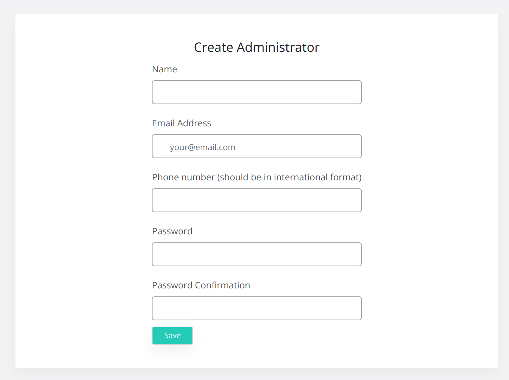
Task: Click the Email Address label text
Action: (181, 123)
